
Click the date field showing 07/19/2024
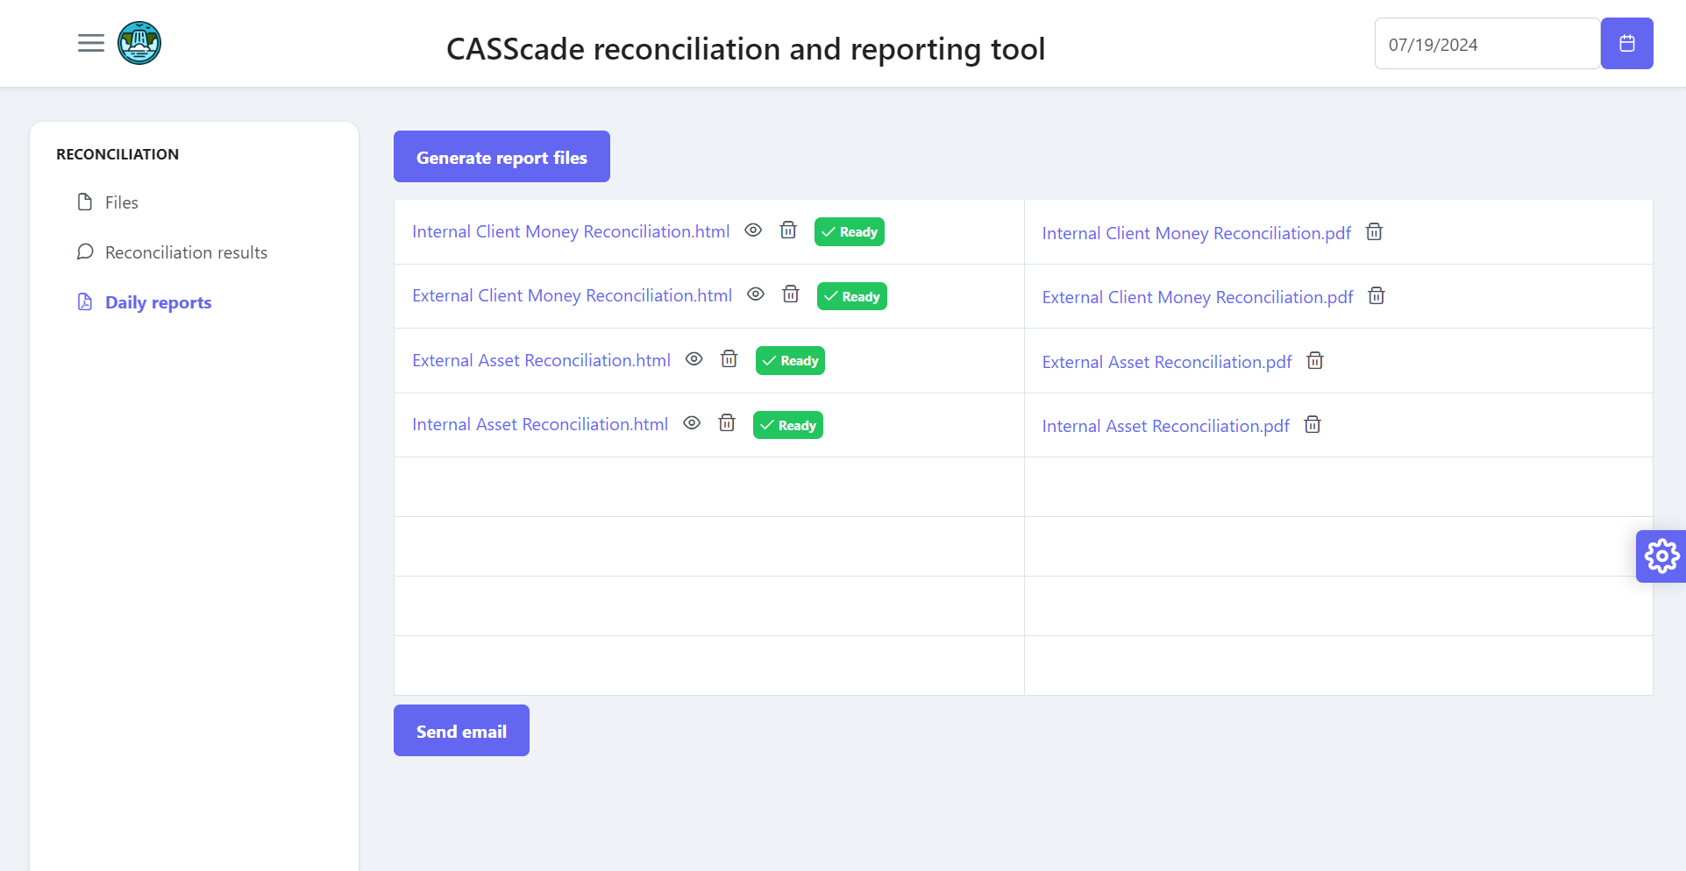pos(1485,43)
